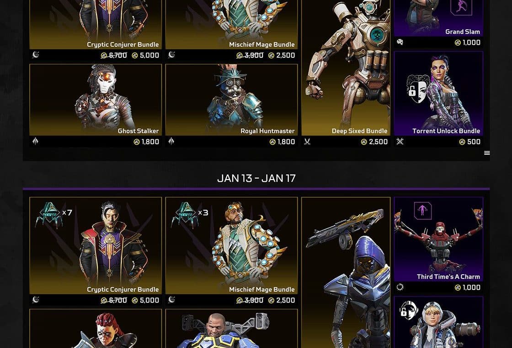
Task: Select the Royal Huntmaster skin tile
Action: point(231,105)
